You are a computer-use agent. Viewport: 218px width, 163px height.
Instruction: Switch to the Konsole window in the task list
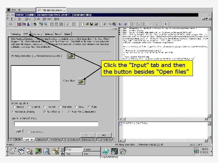click(x=21, y=10)
